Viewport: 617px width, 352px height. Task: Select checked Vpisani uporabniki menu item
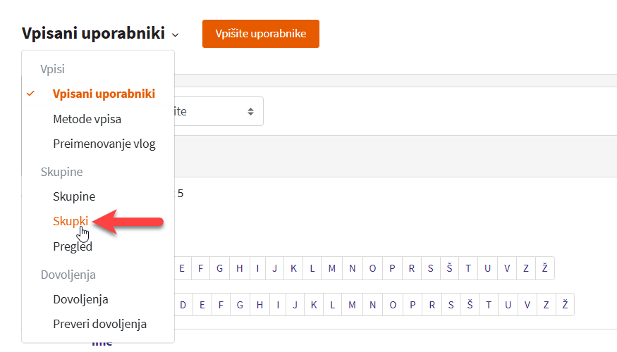point(104,94)
